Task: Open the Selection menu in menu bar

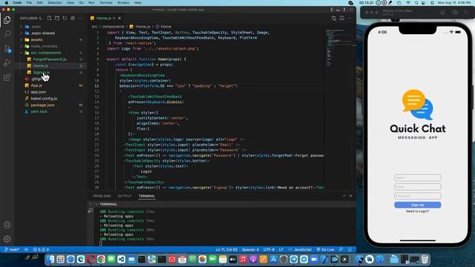Action: [54, 3]
